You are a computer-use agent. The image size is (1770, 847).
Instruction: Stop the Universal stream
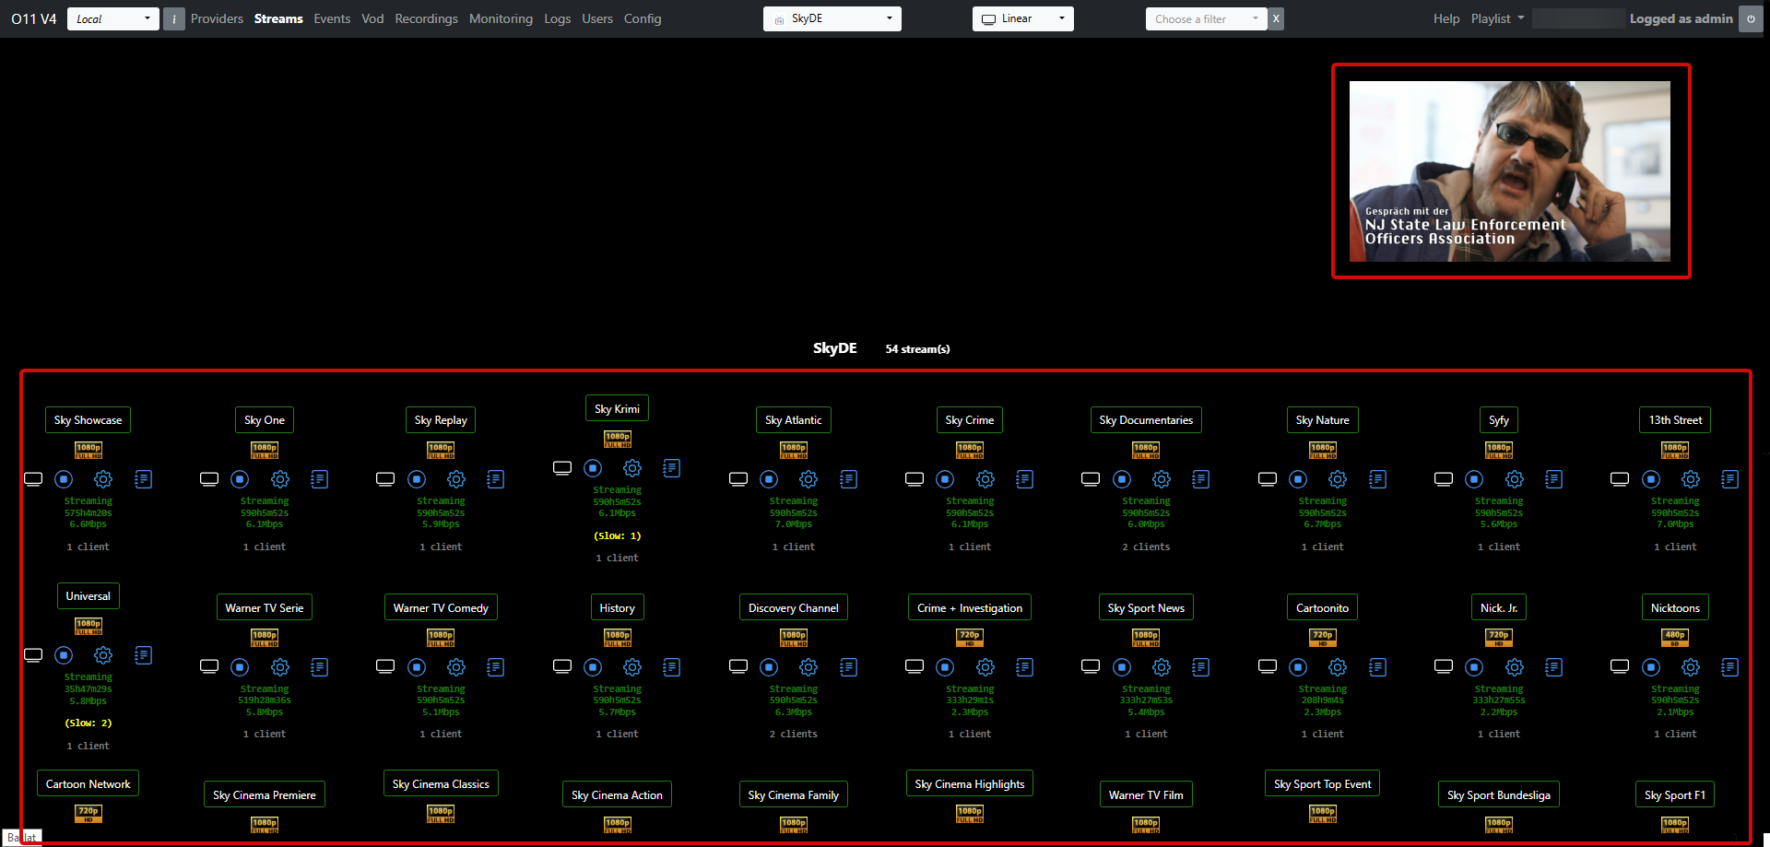tap(64, 654)
